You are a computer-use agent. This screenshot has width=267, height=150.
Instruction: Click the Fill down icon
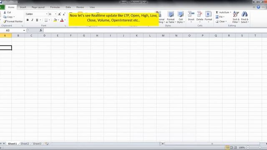pyautogui.click(x=217, y=17)
